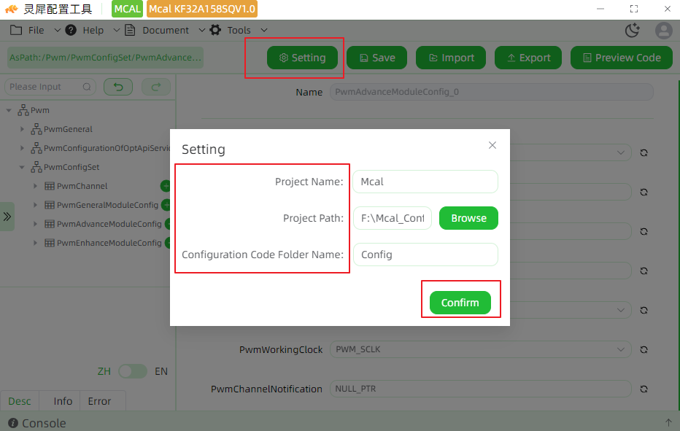Expand console with the up arrow
Image resolution: width=680 pixels, height=431 pixels.
tap(668, 422)
